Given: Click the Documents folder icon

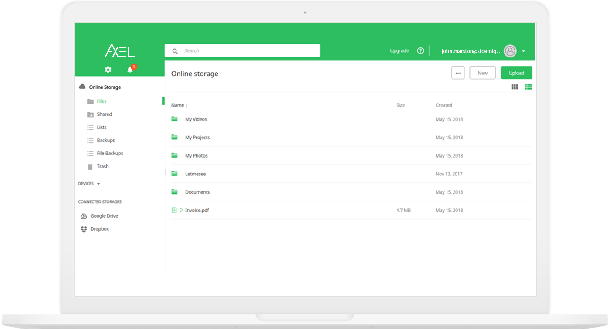Looking at the screenshot, I should click(x=175, y=192).
